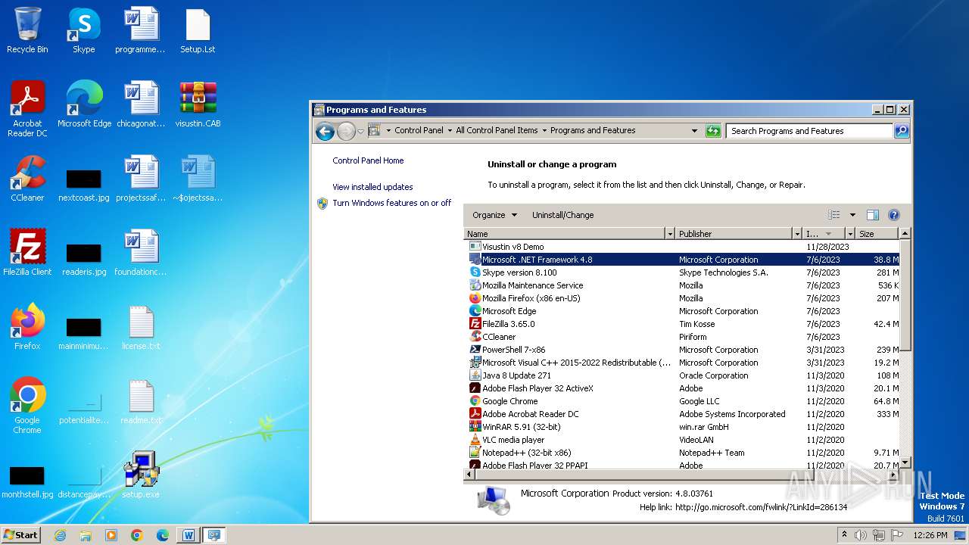Launch Skype from the desktop
The width and height of the screenshot is (969, 545).
[x=84, y=30]
